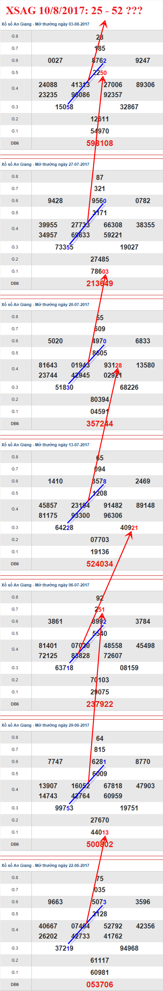The width and height of the screenshot is (163, 991).
Task: Pick the G.2 number 80394
Action: [99, 400]
